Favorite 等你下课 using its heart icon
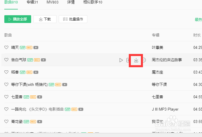 [x=6, y=84]
